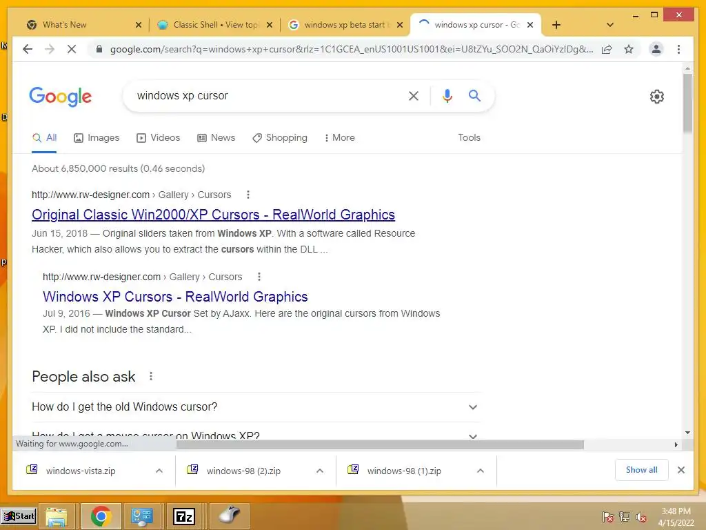The width and height of the screenshot is (706, 530).
Task: Share this page from address bar
Action: pyautogui.click(x=607, y=49)
